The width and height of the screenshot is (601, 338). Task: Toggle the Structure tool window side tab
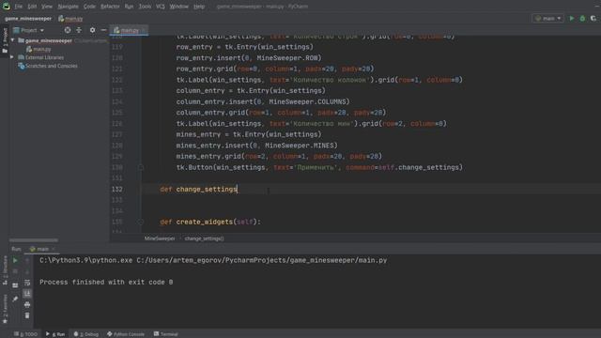click(x=5, y=270)
